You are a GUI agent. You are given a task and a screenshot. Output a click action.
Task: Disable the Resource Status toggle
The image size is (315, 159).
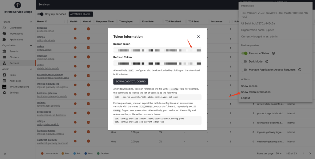(245, 53)
